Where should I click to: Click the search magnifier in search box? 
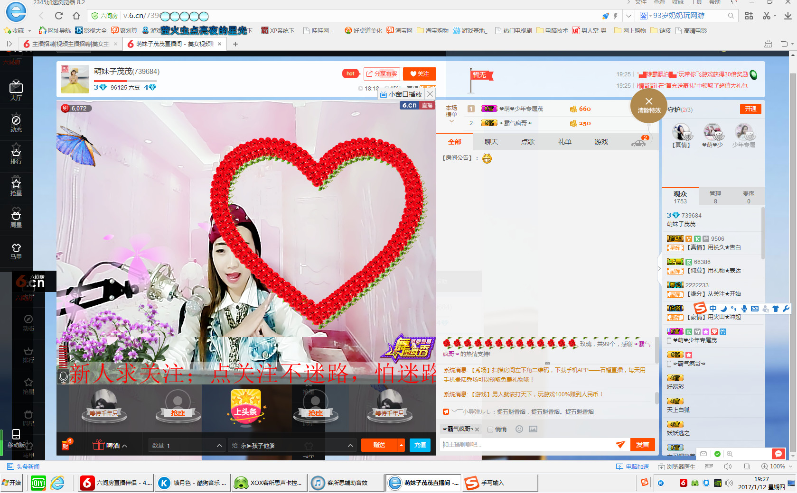coord(731,16)
